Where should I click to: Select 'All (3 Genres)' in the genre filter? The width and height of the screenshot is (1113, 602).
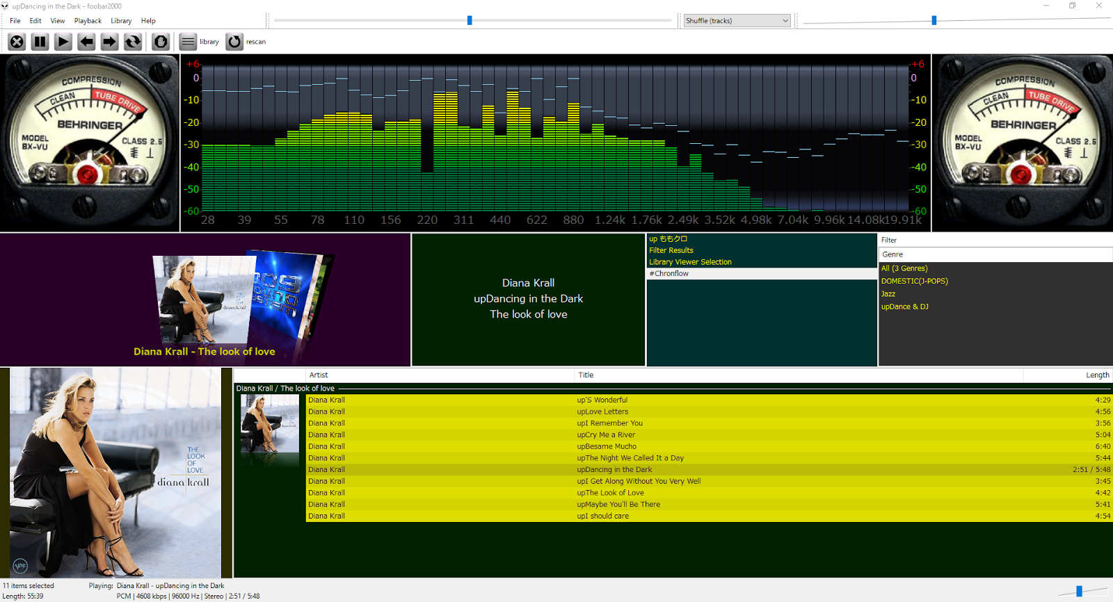[995, 268]
